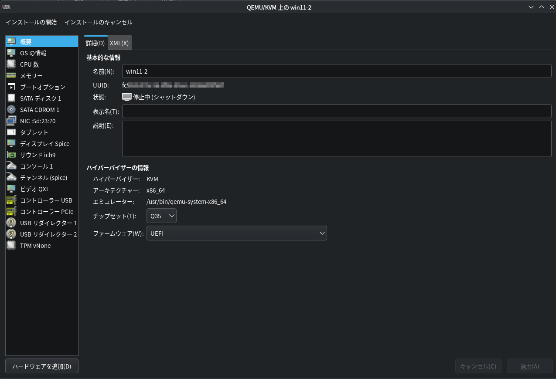This screenshot has height=379, width=556.
Task: Click the 停止中 (シャットダウン) status text
Action: click(164, 97)
